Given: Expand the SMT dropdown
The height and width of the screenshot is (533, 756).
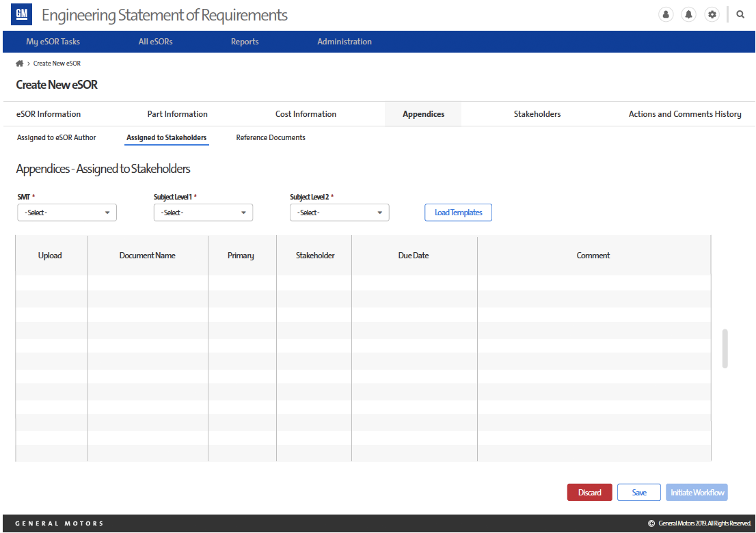Looking at the screenshot, I should (x=67, y=213).
